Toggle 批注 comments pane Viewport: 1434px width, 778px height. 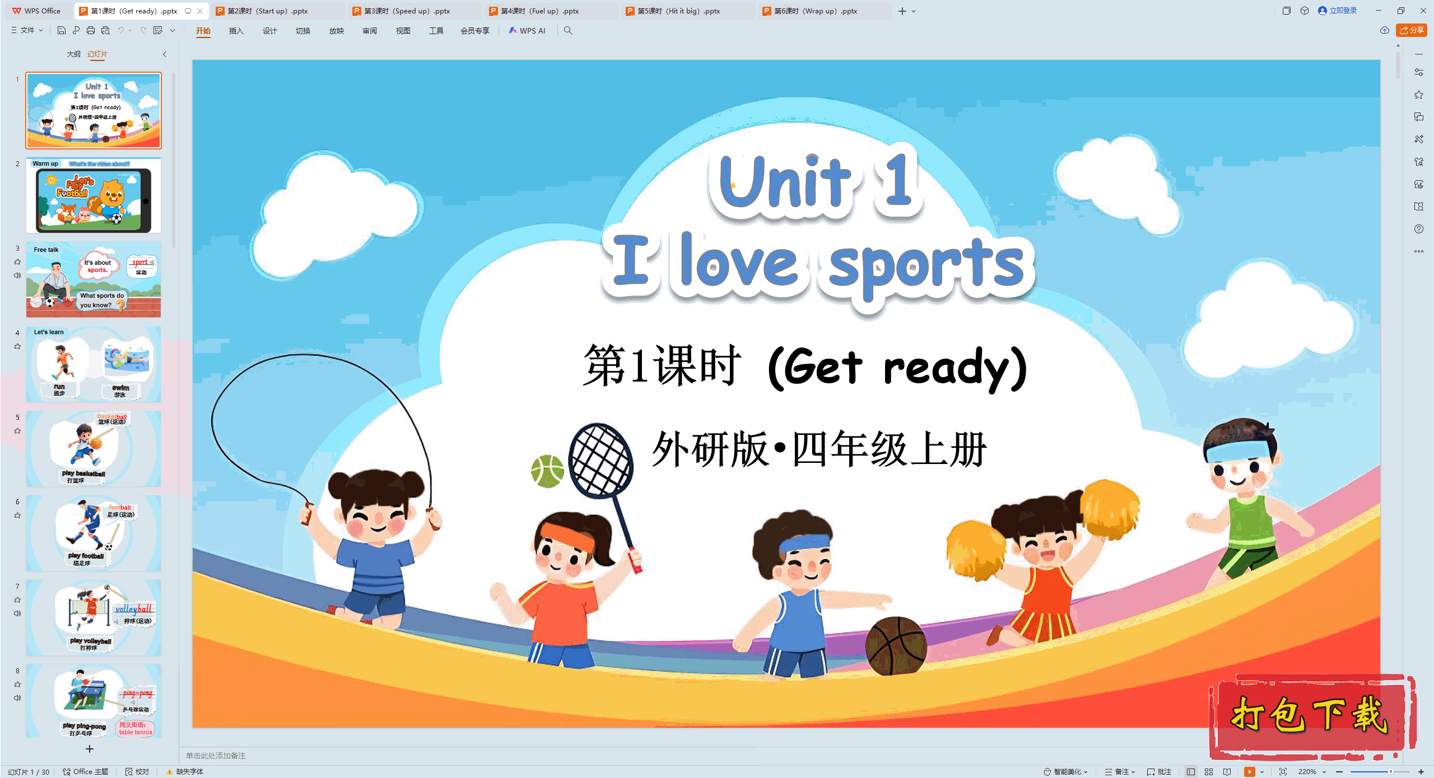(x=1160, y=772)
